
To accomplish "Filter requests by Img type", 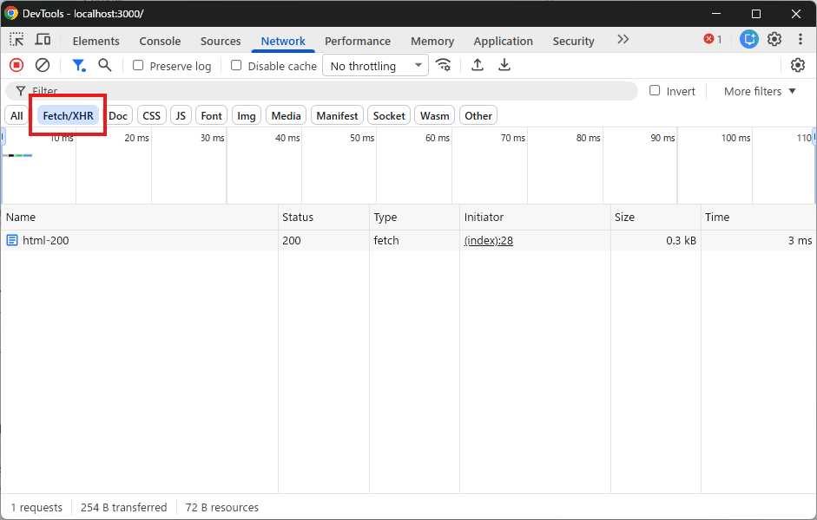I will click(x=247, y=115).
